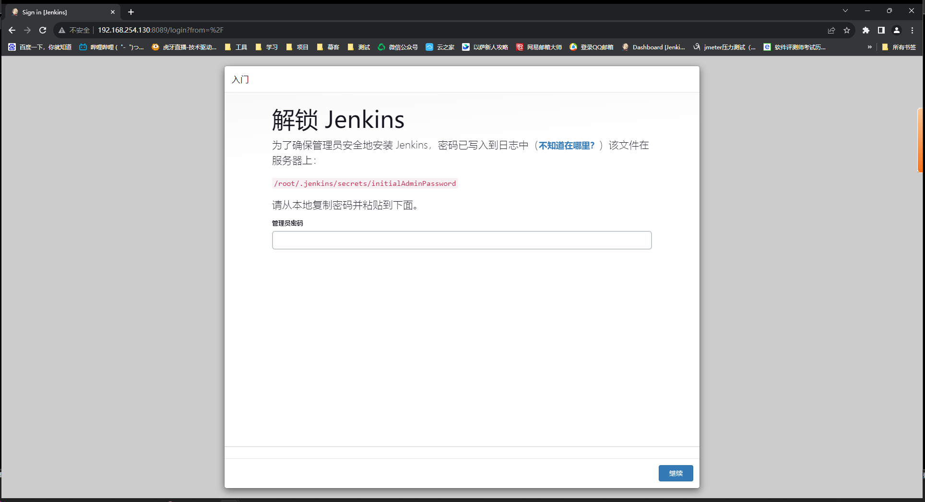Viewport: 925px width, 502px height.
Task: Open the Dashboard [Jenkins] bookmark
Action: tap(653, 47)
